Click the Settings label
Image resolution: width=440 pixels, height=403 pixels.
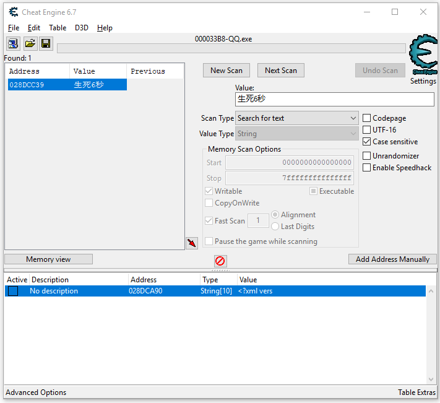coord(423,81)
